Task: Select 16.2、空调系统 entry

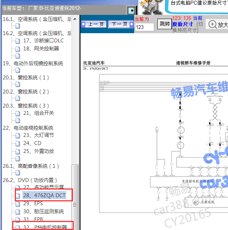Action: point(37,33)
